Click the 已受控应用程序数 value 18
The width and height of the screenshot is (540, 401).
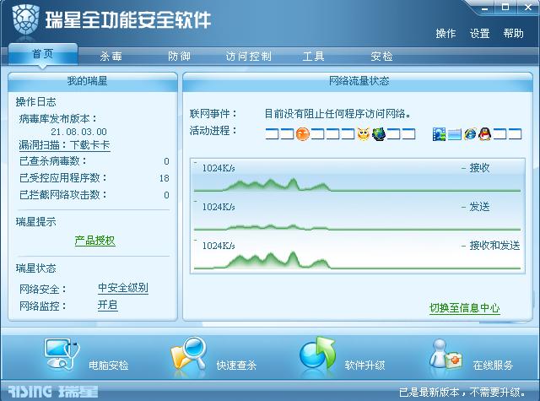point(165,178)
